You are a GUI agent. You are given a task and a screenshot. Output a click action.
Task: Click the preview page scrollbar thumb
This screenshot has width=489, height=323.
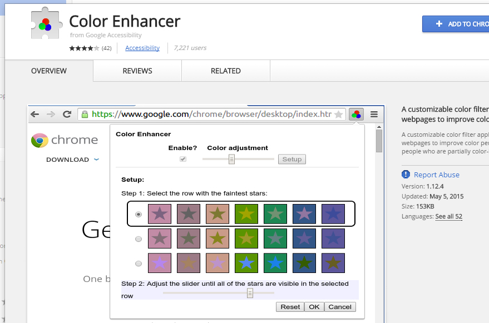379,141
